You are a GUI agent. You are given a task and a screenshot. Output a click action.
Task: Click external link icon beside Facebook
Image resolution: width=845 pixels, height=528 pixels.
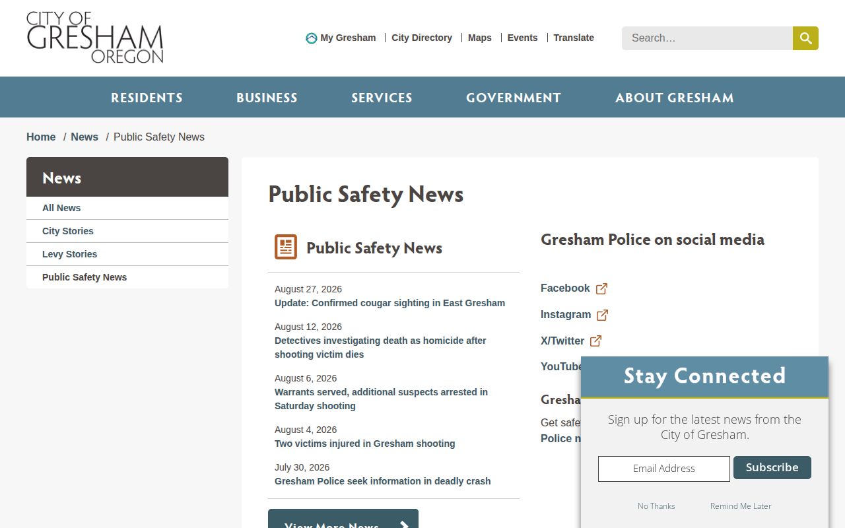[x=601, y=288]
